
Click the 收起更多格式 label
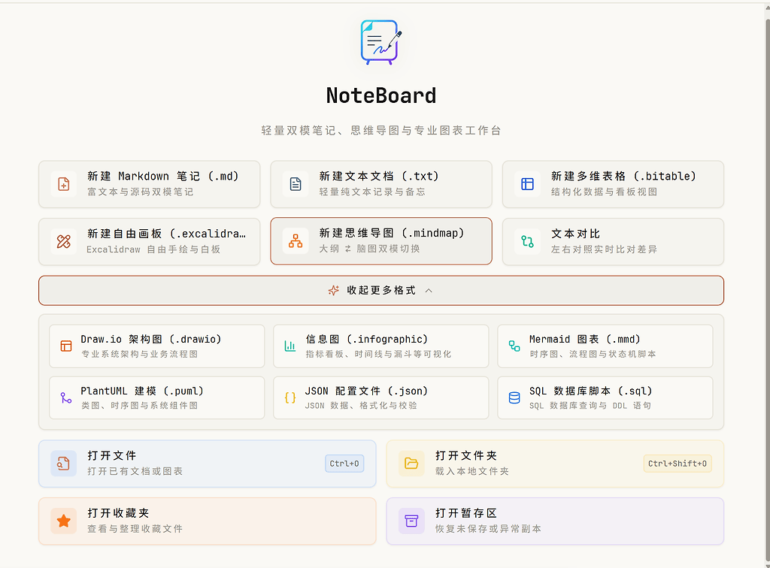(x=381, y=290)
